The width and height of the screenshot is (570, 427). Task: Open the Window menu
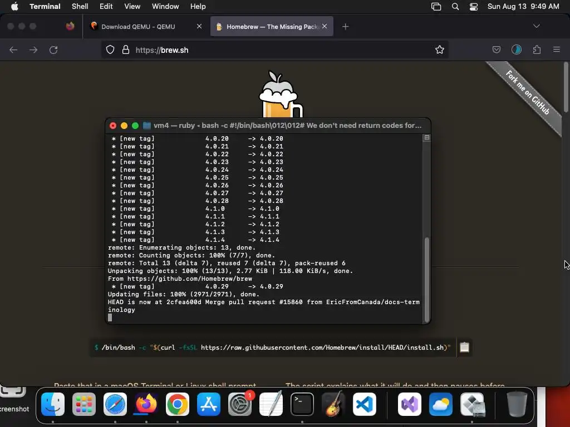coord(165,7)
